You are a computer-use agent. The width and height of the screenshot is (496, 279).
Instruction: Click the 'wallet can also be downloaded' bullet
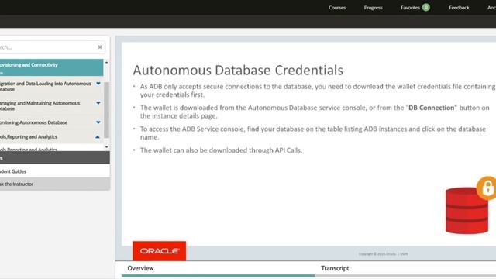click(x=221, y=150)
